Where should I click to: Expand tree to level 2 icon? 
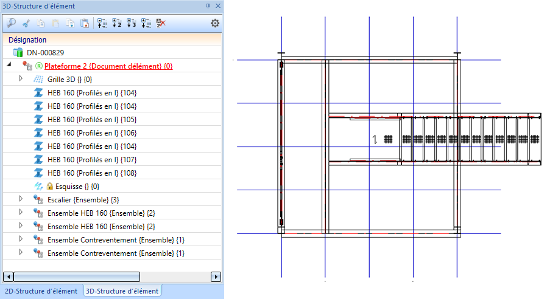(117, 23)
